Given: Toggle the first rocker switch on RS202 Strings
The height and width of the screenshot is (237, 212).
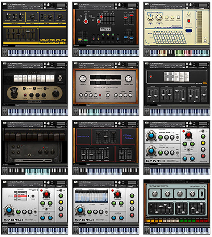Looking at the screenshot, I should [167, 76].
